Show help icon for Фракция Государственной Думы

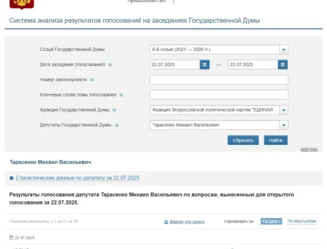coord(114,110)
